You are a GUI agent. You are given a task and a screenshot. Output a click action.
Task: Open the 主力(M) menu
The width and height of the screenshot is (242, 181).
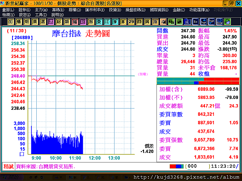click(x=41, y=10)
